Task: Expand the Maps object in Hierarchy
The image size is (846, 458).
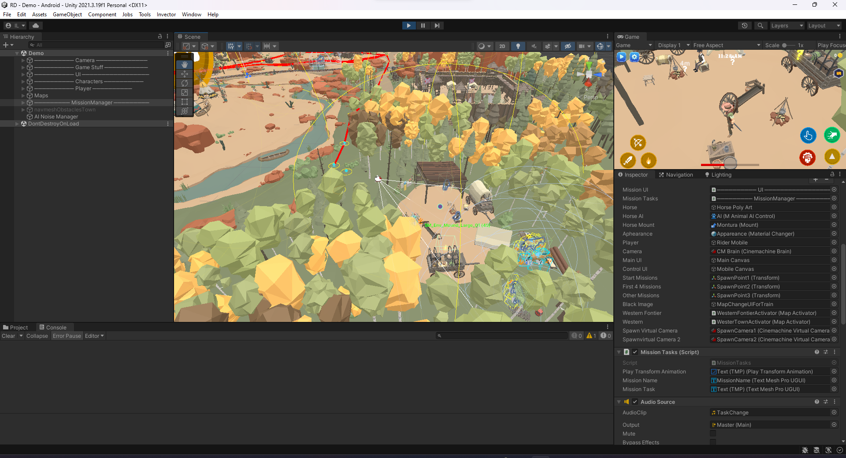Action: pos(23,96)
